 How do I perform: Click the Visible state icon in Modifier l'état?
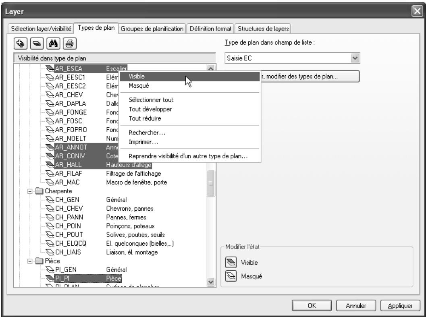click(231, 262)
